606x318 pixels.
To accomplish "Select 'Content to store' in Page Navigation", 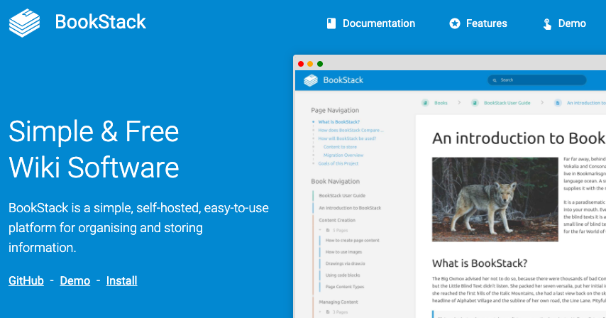I will tap(340, 147).
